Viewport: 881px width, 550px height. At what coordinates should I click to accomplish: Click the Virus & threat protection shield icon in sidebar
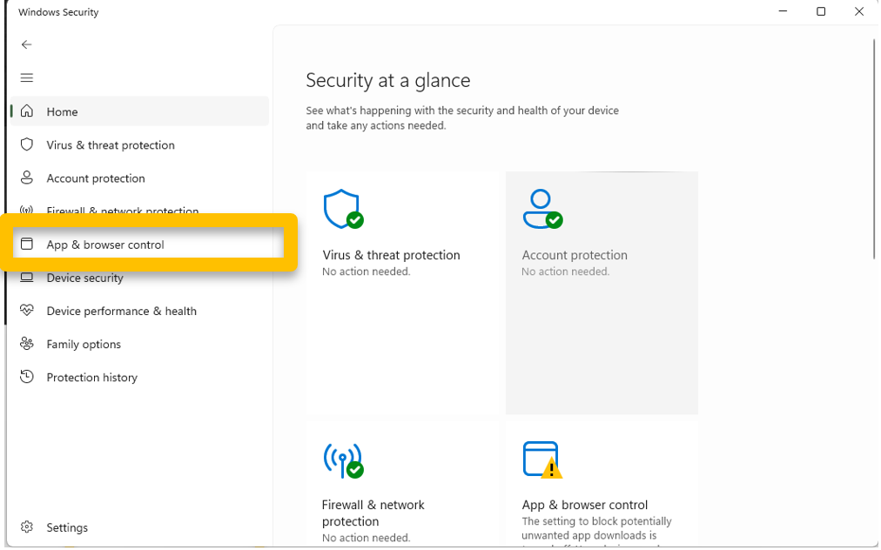pos(27,144)
